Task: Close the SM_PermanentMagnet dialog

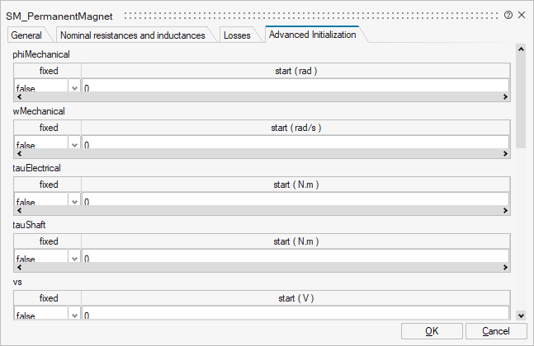Action: [522, 16]
